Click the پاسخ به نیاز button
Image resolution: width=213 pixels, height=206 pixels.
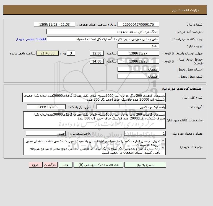(145, 165)
